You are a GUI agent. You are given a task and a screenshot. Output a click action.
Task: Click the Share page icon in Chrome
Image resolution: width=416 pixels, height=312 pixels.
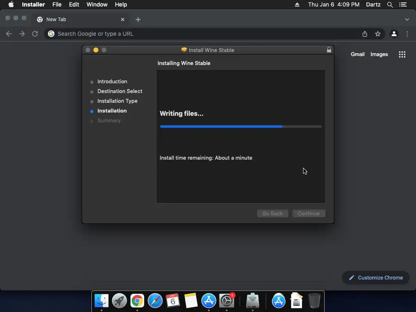pyautogui.click(x=365, y=34)
